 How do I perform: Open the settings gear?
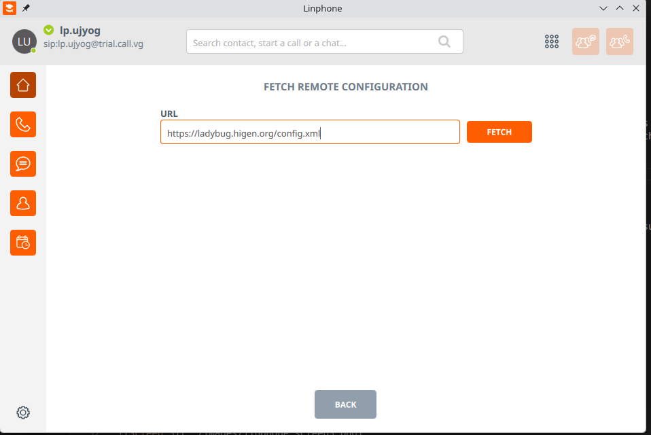tap(23, 413)
